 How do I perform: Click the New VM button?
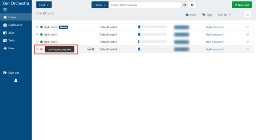coord(242,5)
